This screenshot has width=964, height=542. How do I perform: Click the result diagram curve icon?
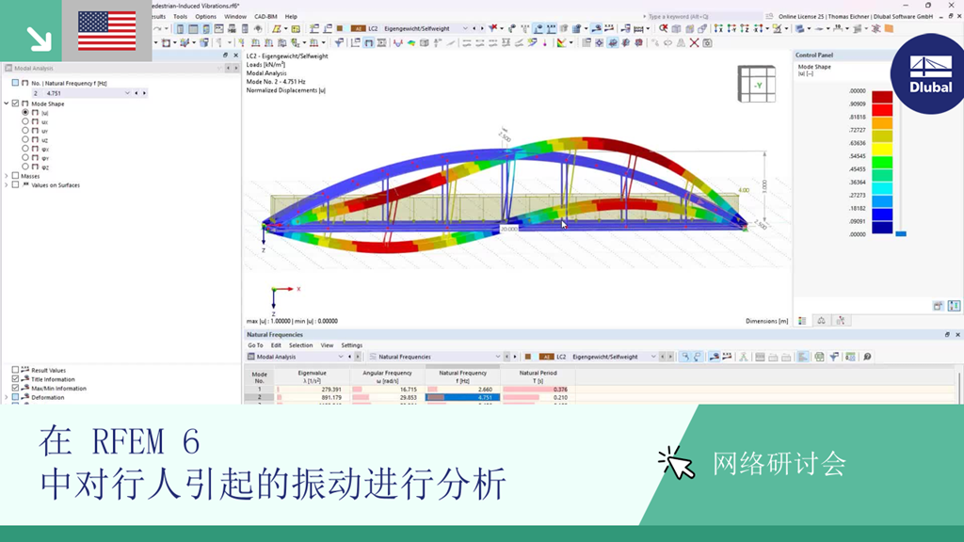(398, 43)
